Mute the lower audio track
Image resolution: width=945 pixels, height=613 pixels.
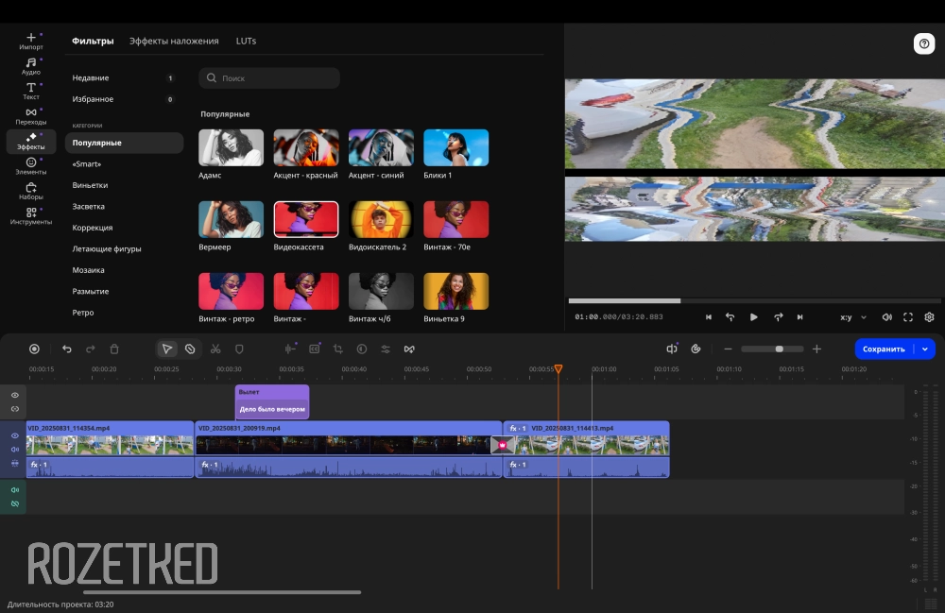coord(14,489)
